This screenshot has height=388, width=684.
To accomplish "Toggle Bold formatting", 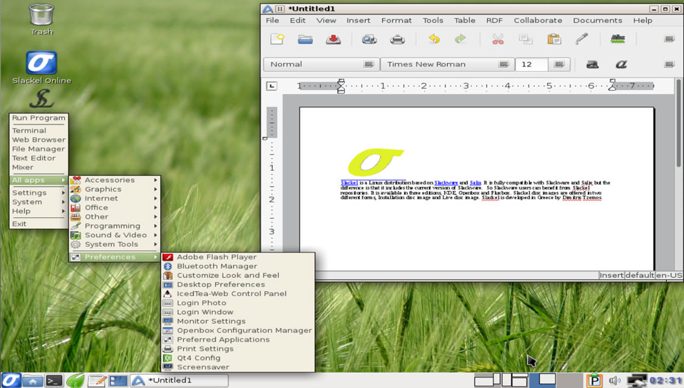I will (x=592, y=64).
